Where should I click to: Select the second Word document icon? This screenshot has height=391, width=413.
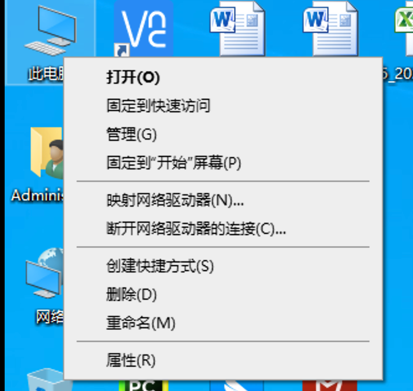(x=330, y=30)
